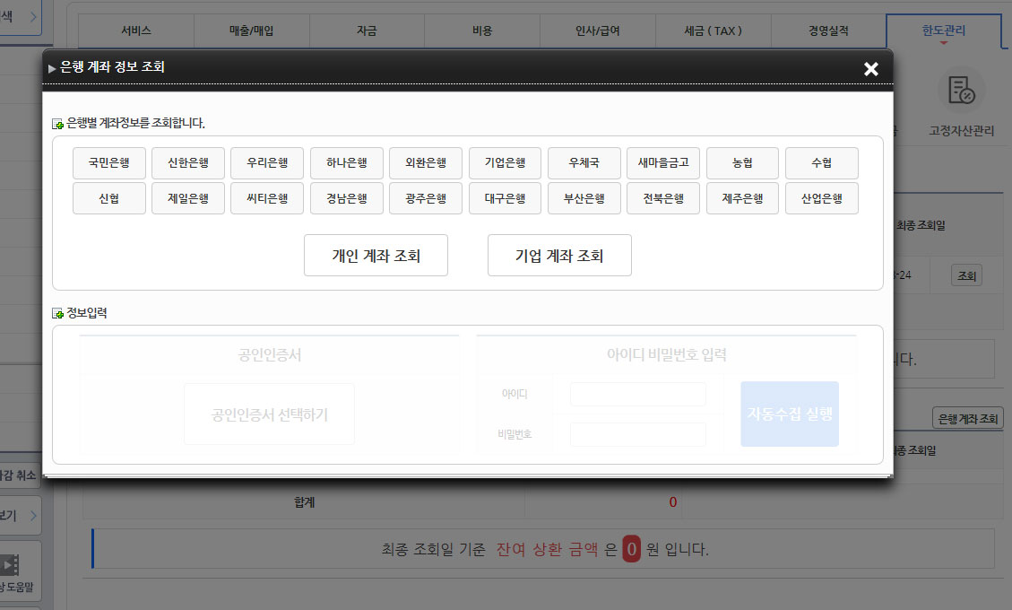The image size is (1012, 610).
Task: Expand chevron in top-left sidebar box
Action: [33, 17]
